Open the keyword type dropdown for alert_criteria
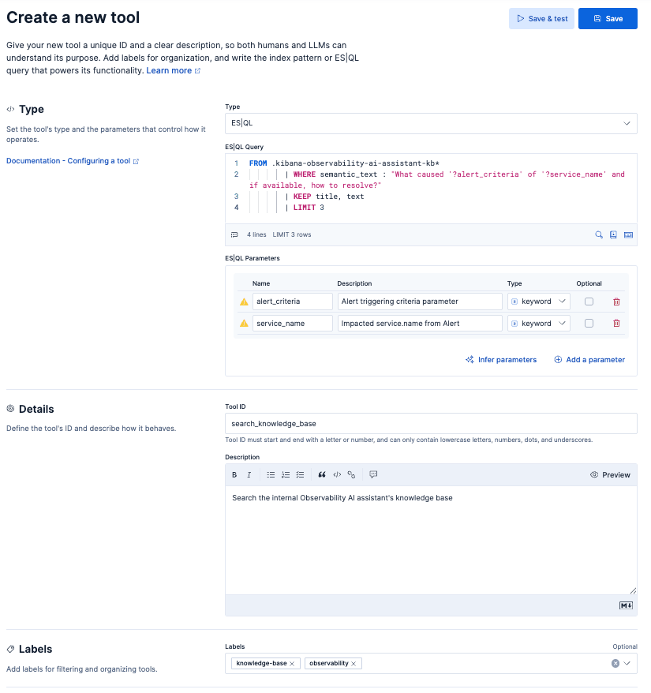 click(x=539, y=302)
